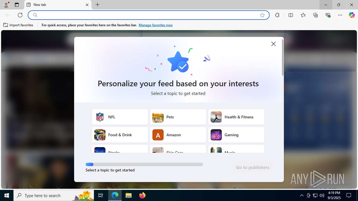Show hidden tray icons chevron
This screenshot has height=201, width=358.
pyautogui.click(x=302, y=195)
